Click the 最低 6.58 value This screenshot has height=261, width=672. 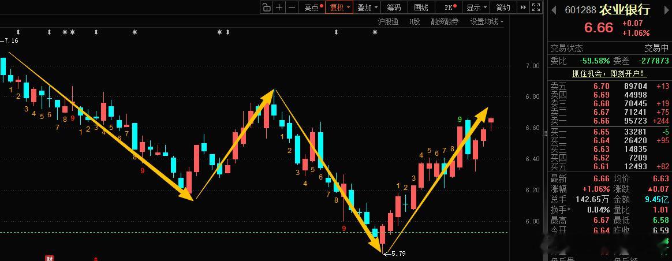click(x=661, y=220)
